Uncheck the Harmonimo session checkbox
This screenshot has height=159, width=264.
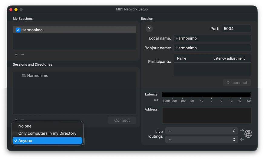[18, 30]
